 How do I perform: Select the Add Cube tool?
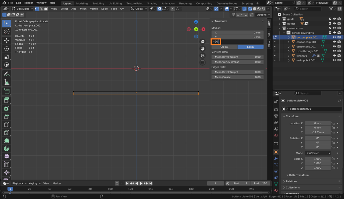tap(7, 92)
